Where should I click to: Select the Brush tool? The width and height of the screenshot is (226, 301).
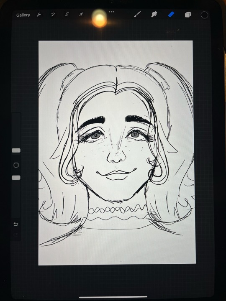(x=137, y=14)
